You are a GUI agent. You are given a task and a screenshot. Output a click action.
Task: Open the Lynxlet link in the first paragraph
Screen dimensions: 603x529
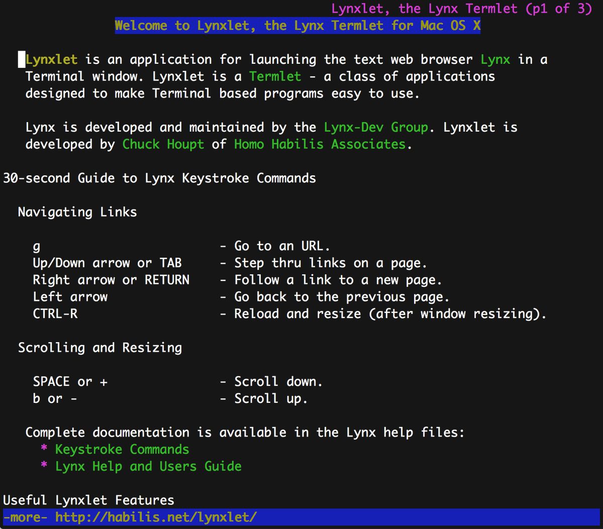(x=51, y=59)
